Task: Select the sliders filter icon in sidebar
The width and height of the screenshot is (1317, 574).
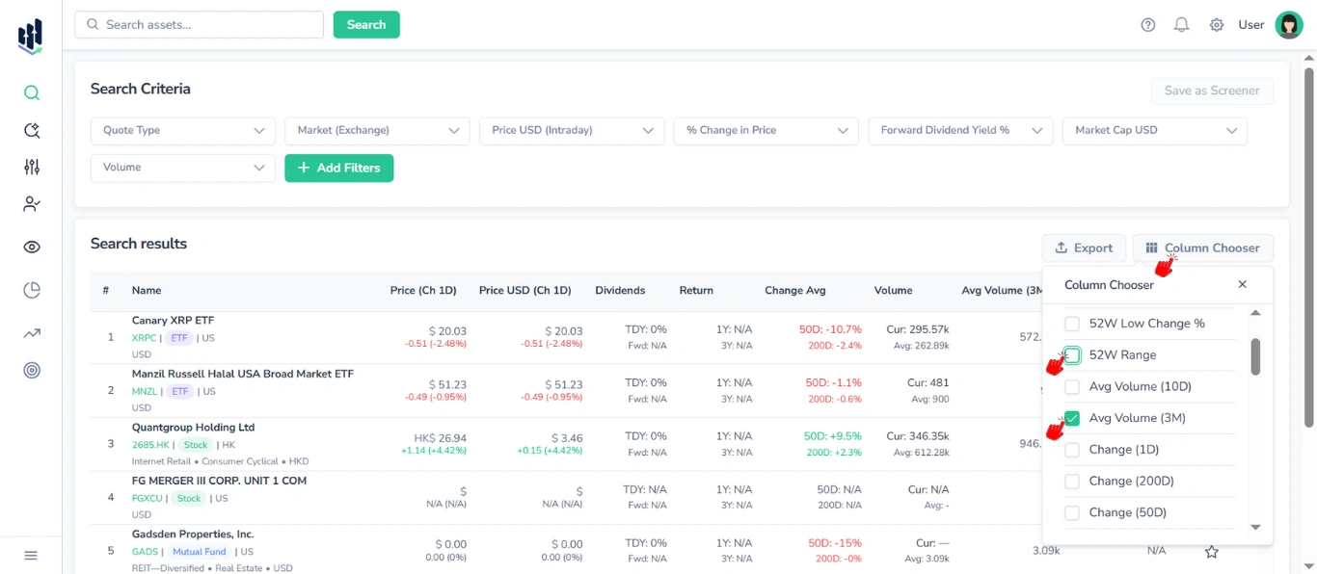Action: tap(32, 168)
